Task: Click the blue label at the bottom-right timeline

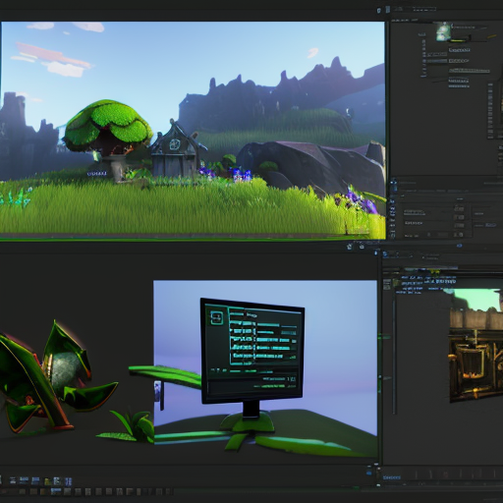Action: click(392, 477)
